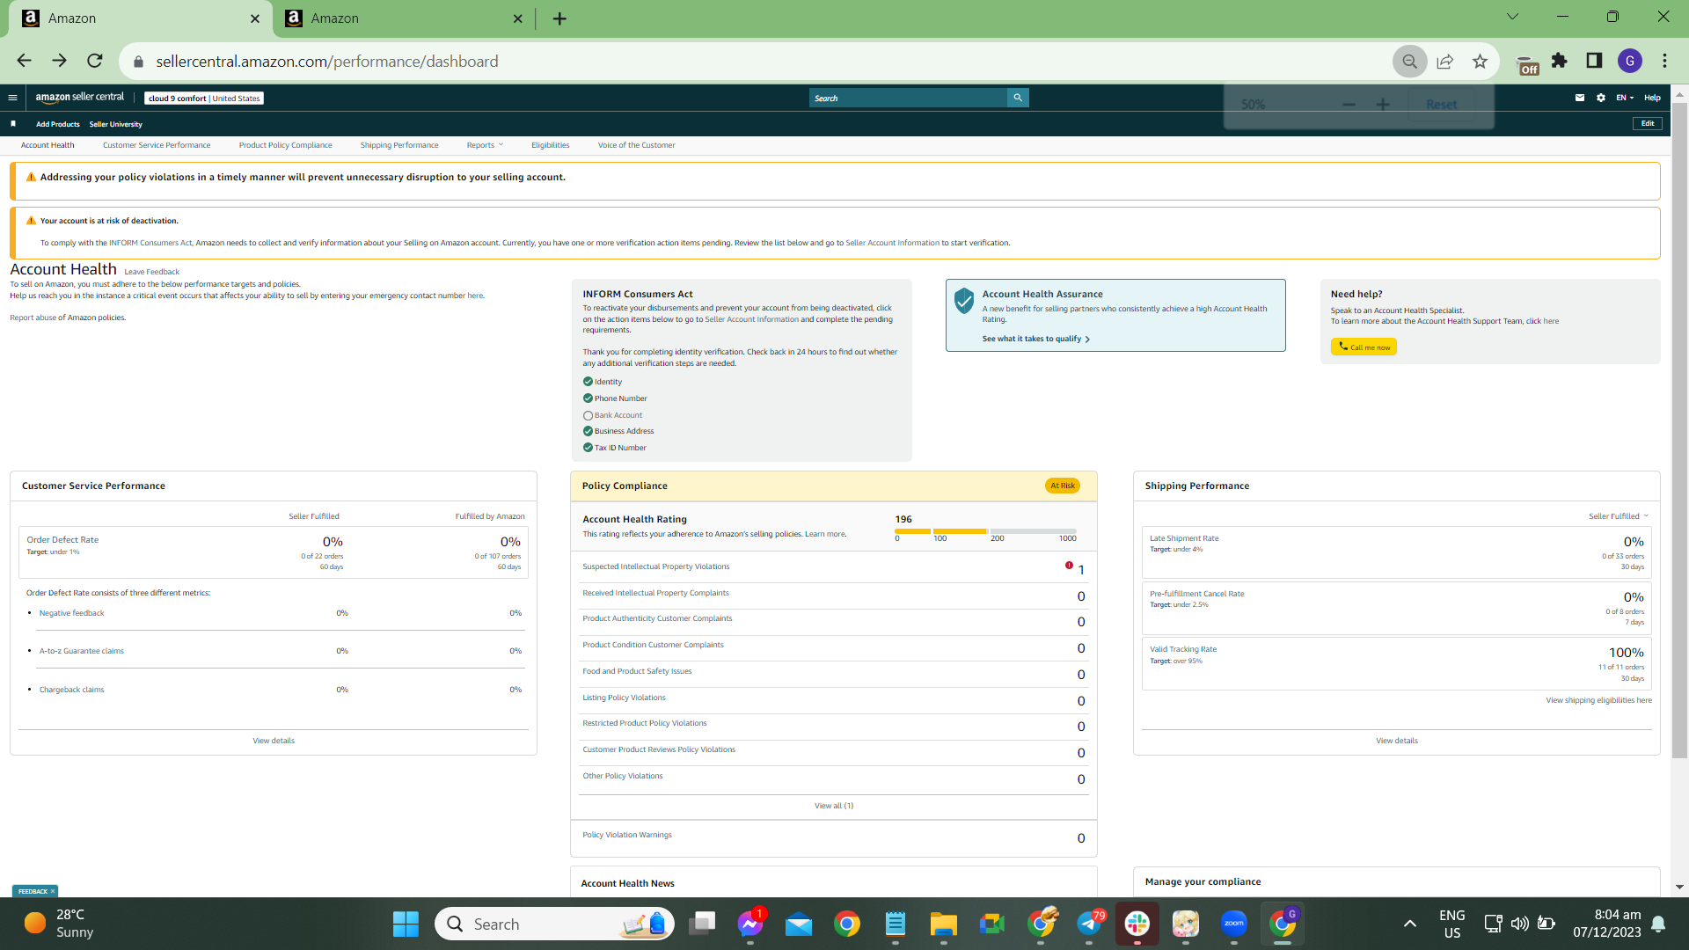Open Slack from the taskbar
Screen dimensions: 1689x950
click(x=1137, y=924)
